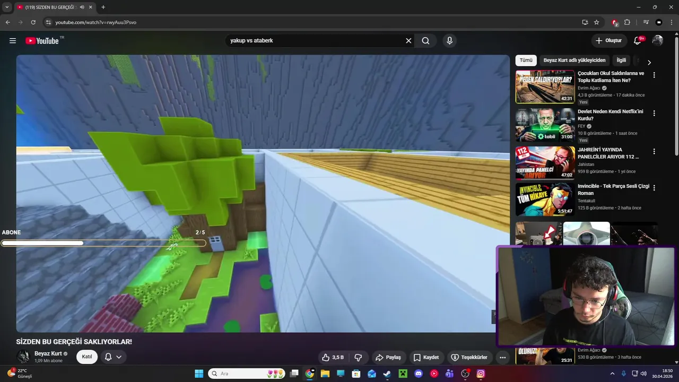This screenshot has width=679, height=382.
Task: Show hidden system tray icons
Action: 612,374
